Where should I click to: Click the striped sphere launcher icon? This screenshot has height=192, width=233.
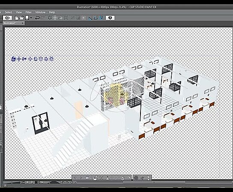(x=136, y=178)
